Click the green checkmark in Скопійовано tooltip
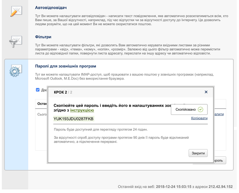The width and height of the screenshot is (239, 193). 200,109
